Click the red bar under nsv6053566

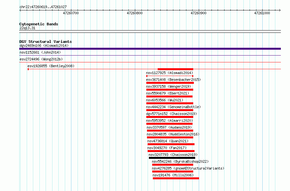click(x=170, y=103)
